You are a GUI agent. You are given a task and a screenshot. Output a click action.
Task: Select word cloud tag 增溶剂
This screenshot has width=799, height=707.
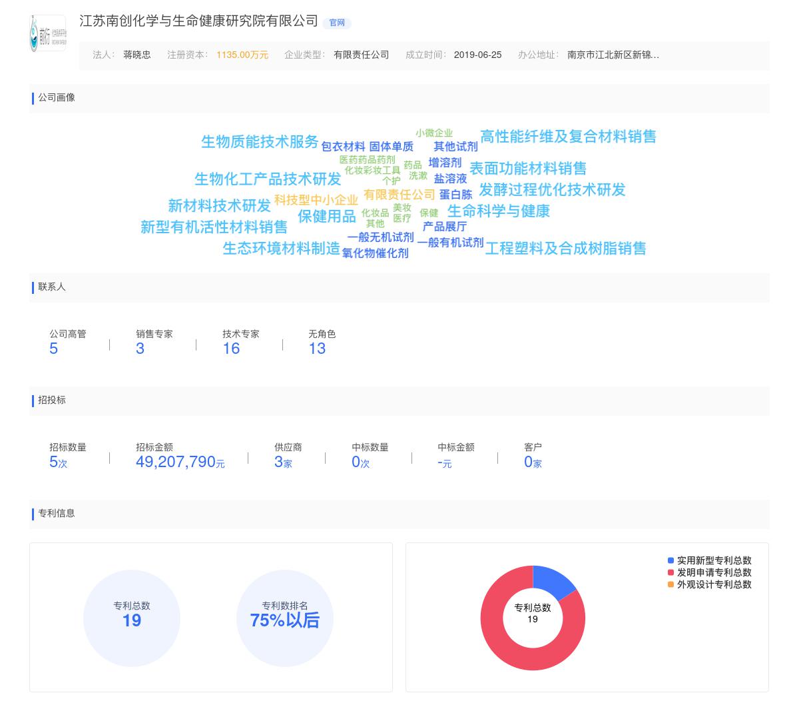point(445,163)
